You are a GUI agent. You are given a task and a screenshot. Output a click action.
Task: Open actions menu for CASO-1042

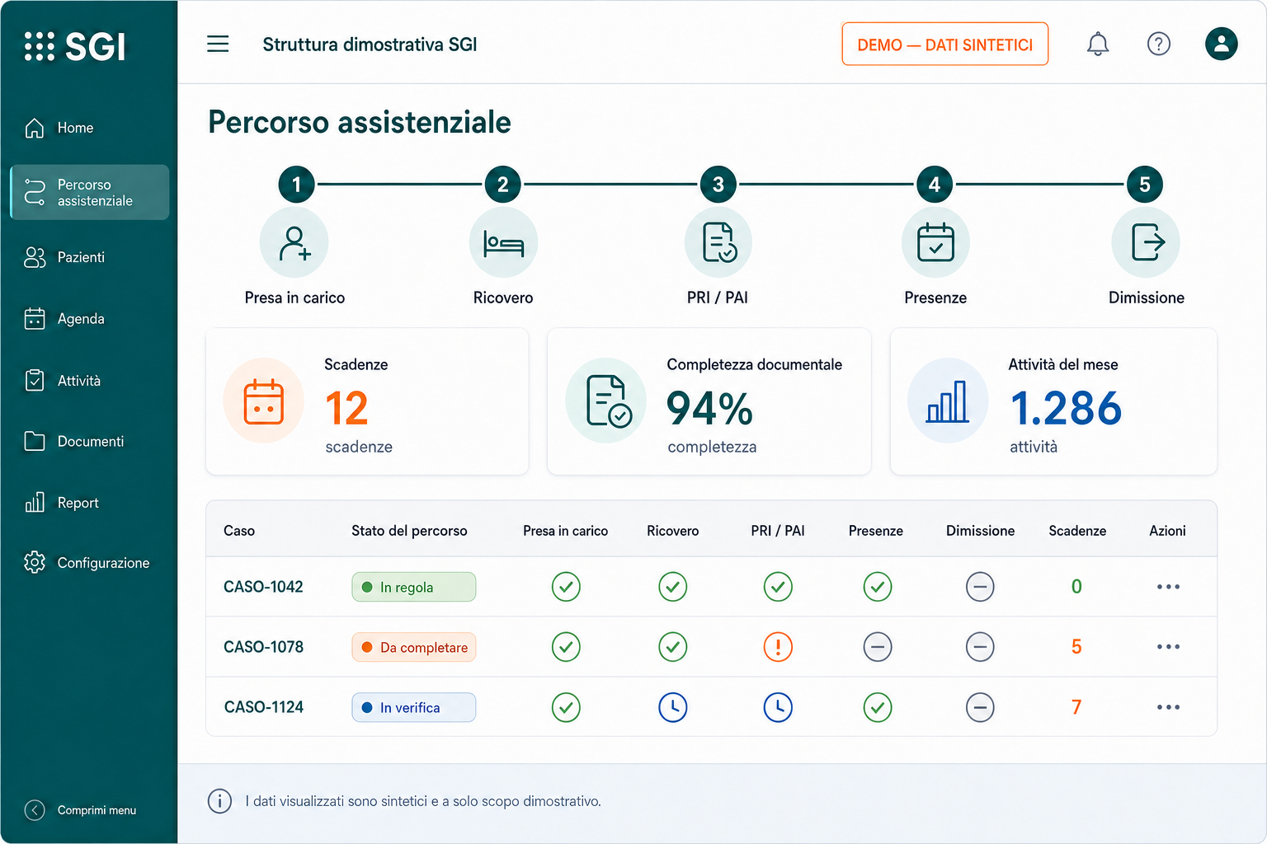pos(1168,587)
